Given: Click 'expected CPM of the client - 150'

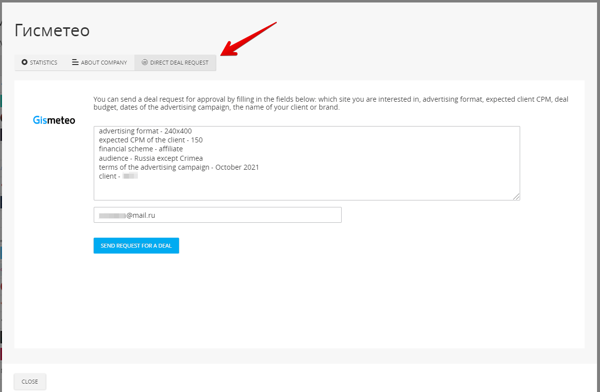Looking at the screenshot, I should click(x=151, y=140).
